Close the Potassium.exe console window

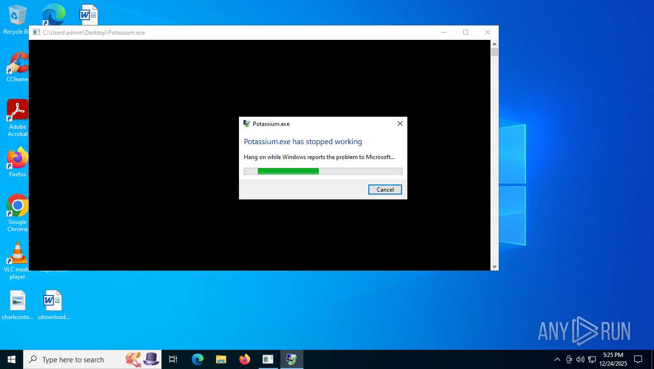point(488,32)
